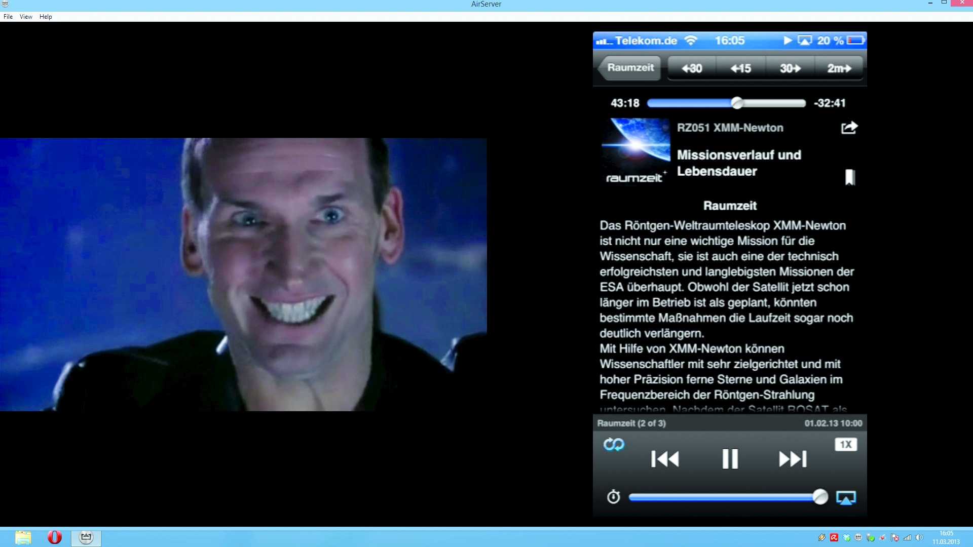Open the View menu
Viewport: 973px width, 547px height.
(26, 16)
